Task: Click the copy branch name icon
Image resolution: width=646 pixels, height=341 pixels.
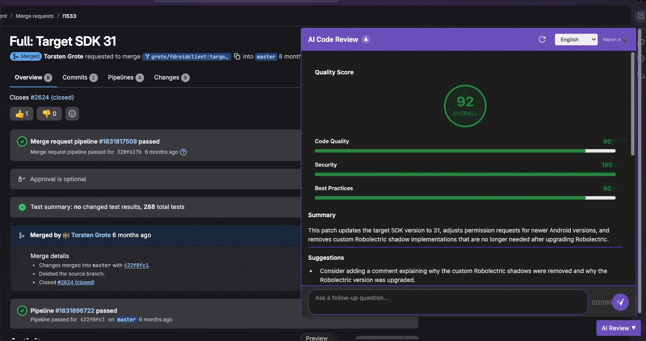Action: click(x=237, y=56)
